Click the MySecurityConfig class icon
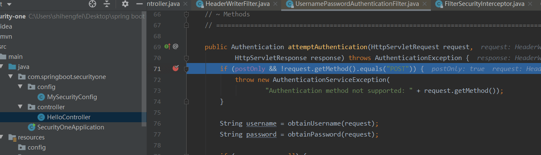Screen dimensions: 541x155 [41, 97]
